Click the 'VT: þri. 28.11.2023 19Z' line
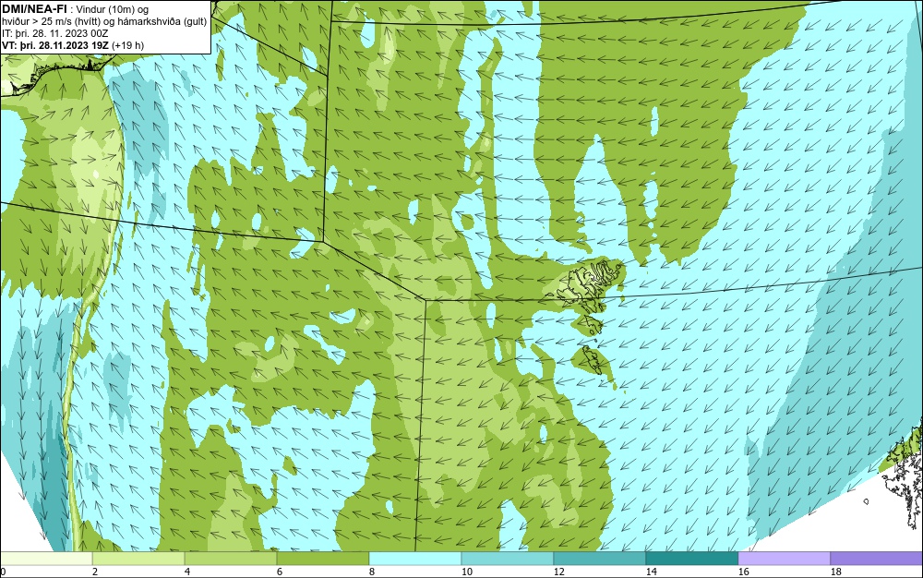The image size is (923, 578). 54,45
